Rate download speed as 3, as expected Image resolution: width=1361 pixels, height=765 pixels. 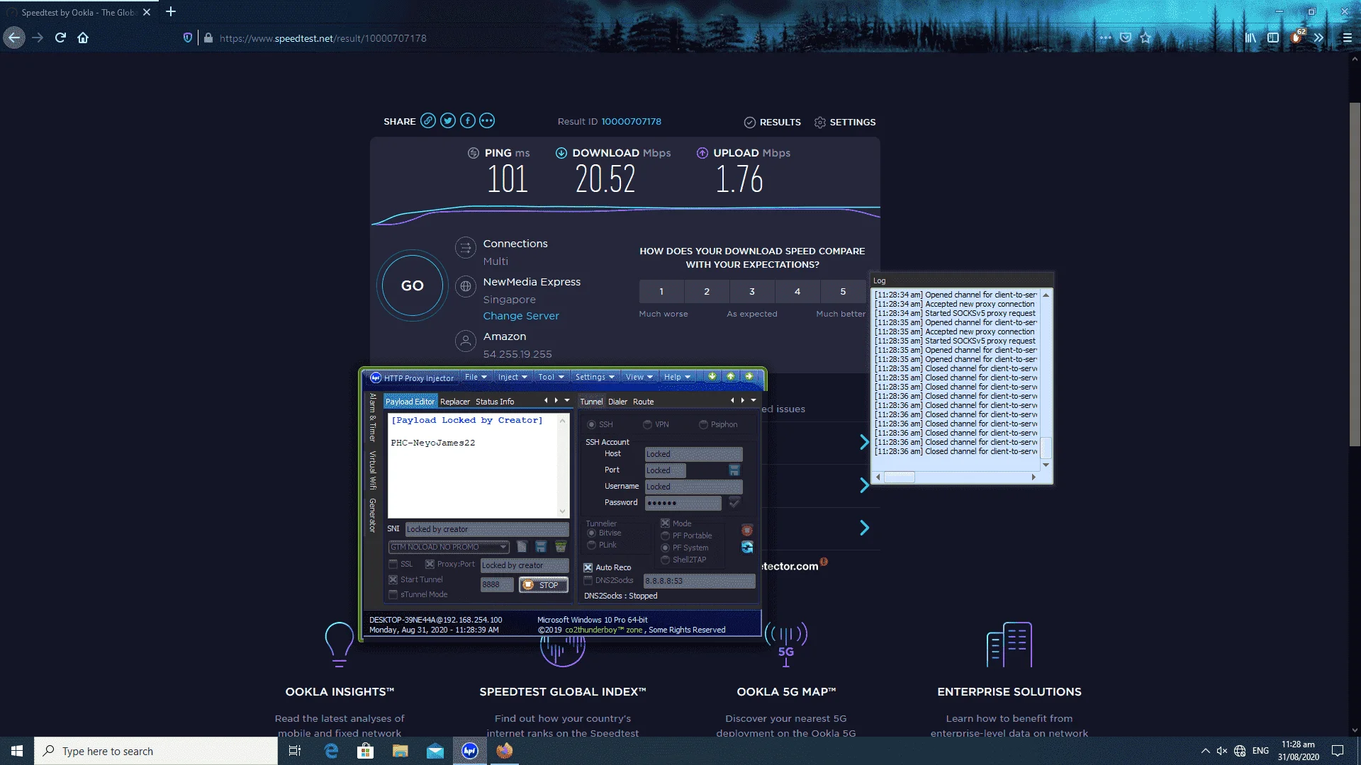coord(752,291)
